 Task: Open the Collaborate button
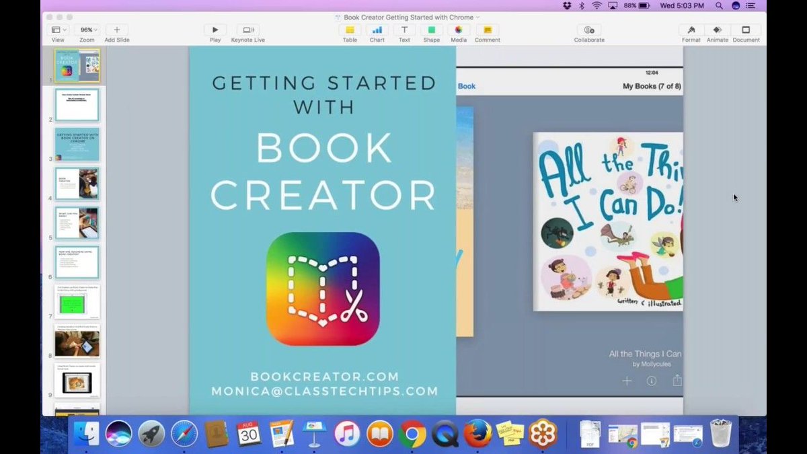click(x=589, y=30)
